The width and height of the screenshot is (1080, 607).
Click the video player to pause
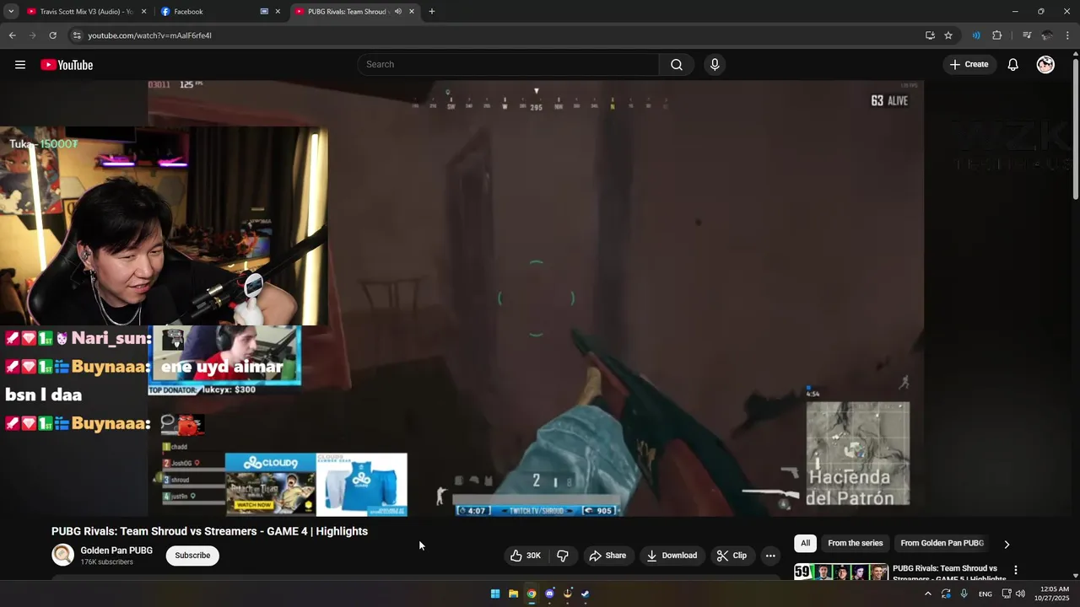(536, 298)
